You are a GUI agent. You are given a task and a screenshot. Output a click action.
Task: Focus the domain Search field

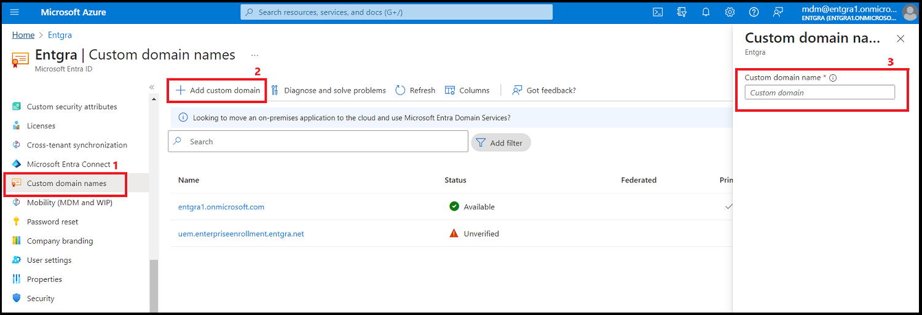[x=318, y=141]
